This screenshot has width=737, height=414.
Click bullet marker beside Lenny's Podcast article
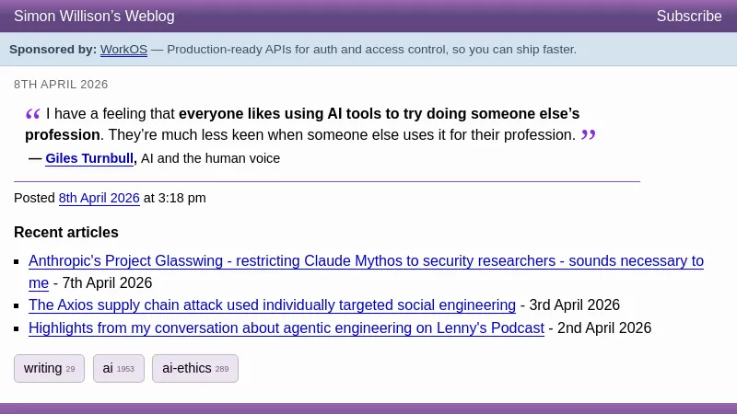tap(18, 328)
